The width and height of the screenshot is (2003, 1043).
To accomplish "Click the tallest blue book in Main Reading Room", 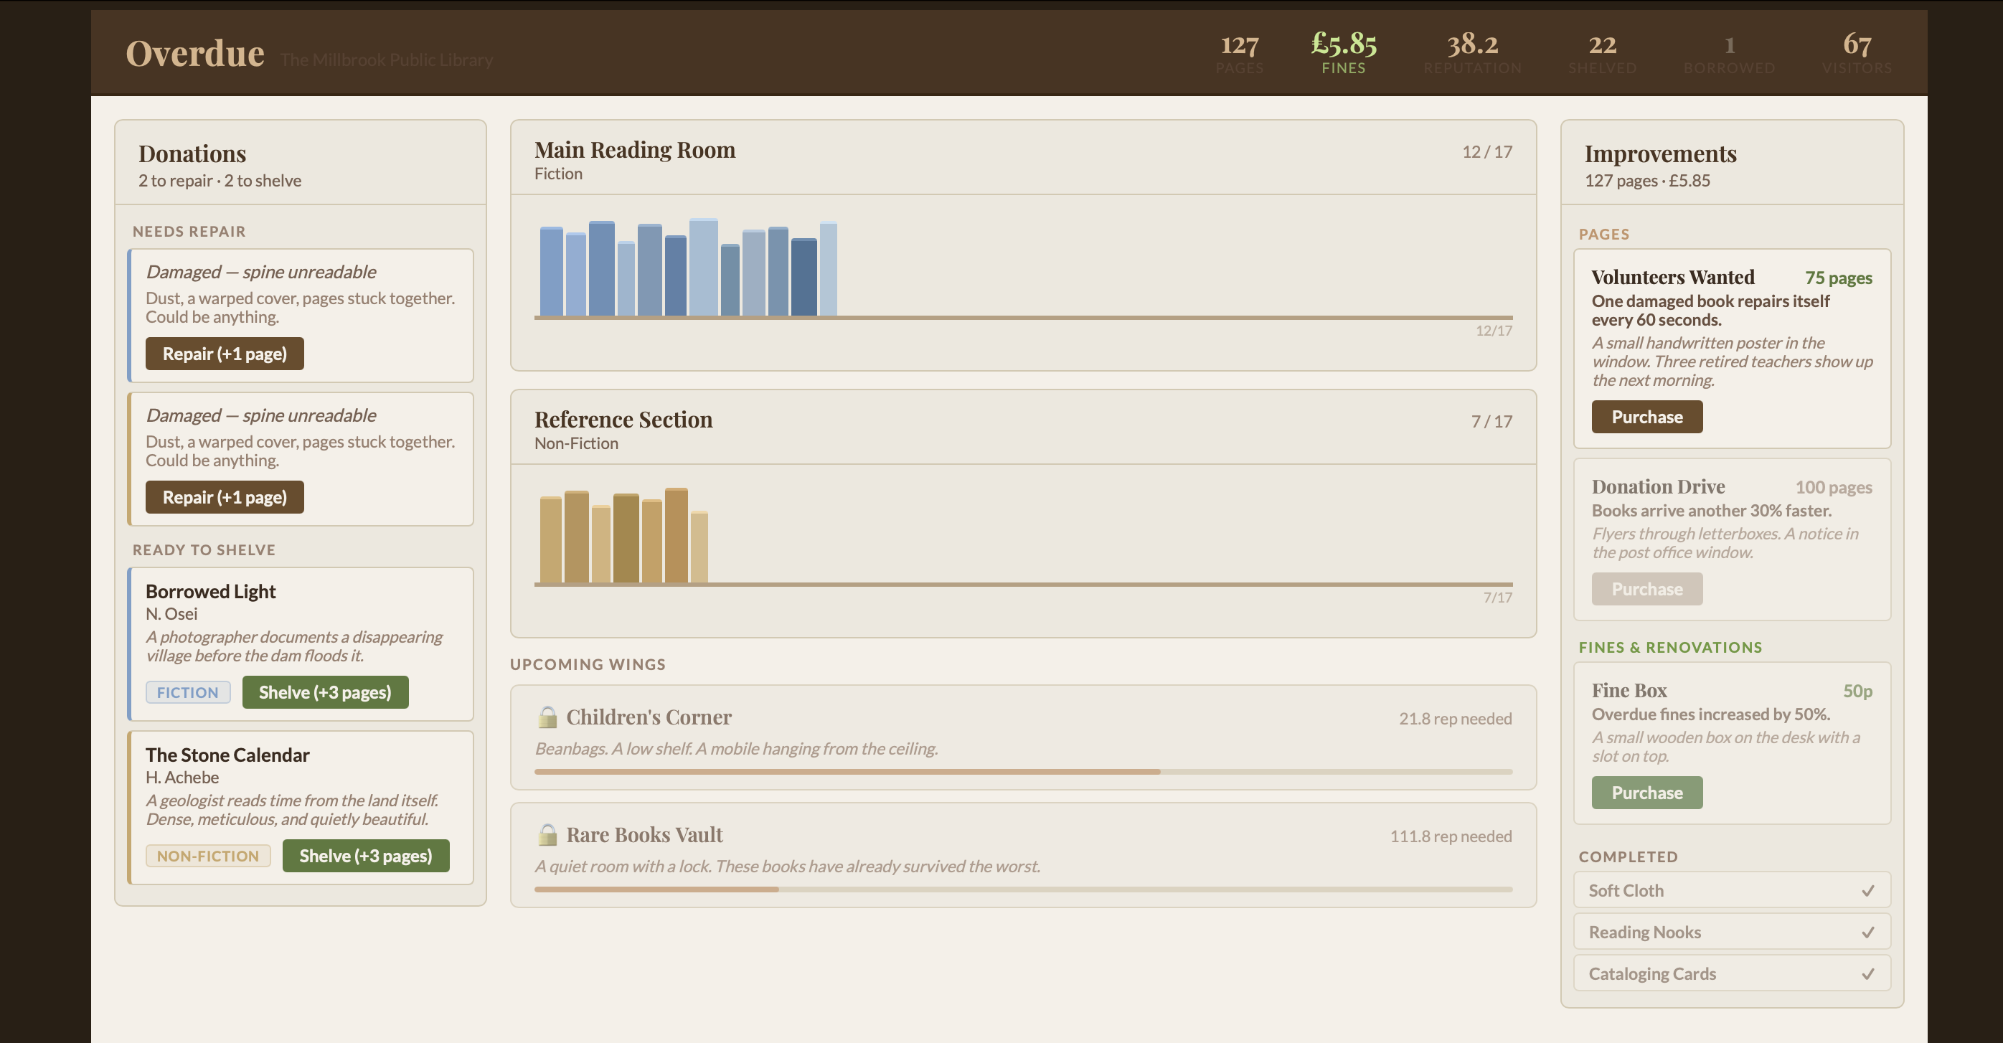I will 703,268.
